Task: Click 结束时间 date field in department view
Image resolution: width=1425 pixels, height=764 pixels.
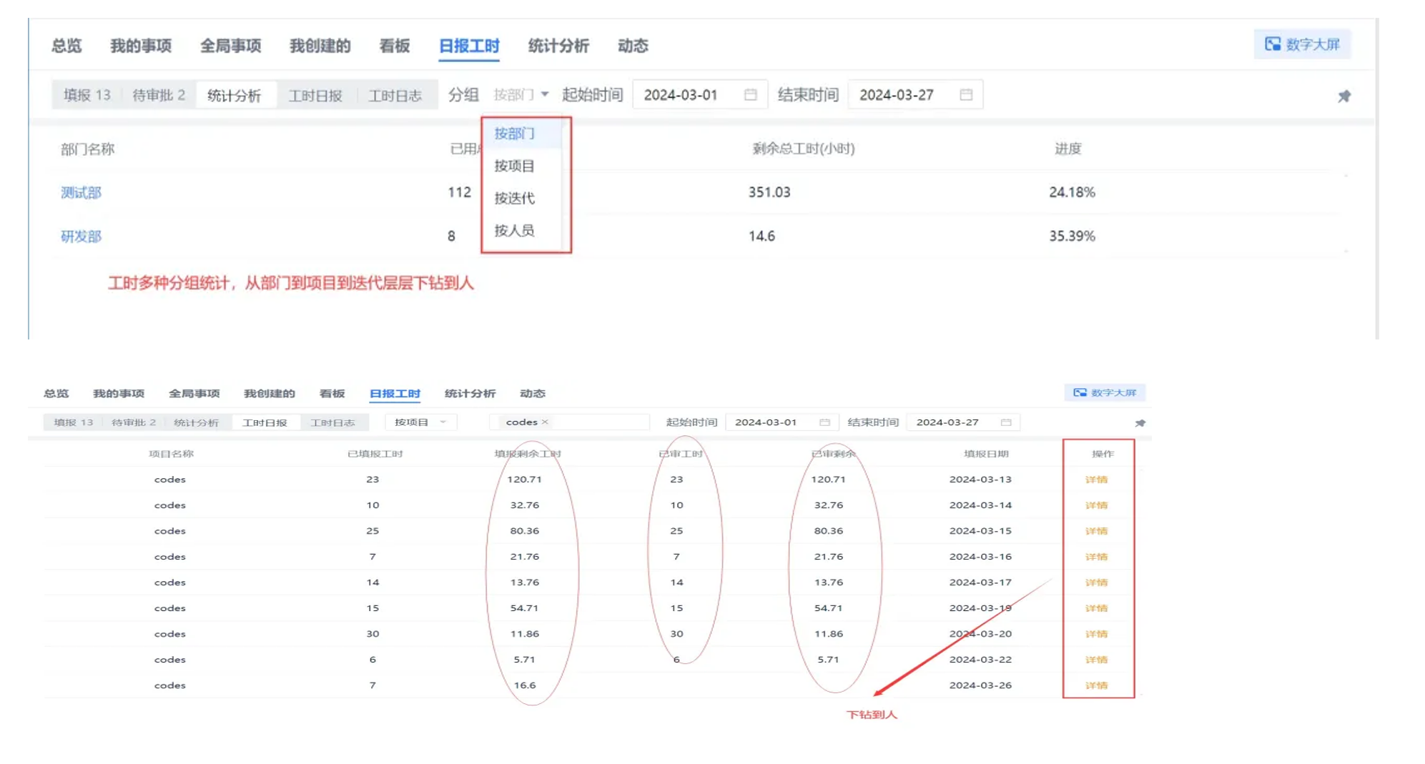Action: [915, 94]
